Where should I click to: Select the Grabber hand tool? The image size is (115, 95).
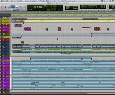point(16,6)
